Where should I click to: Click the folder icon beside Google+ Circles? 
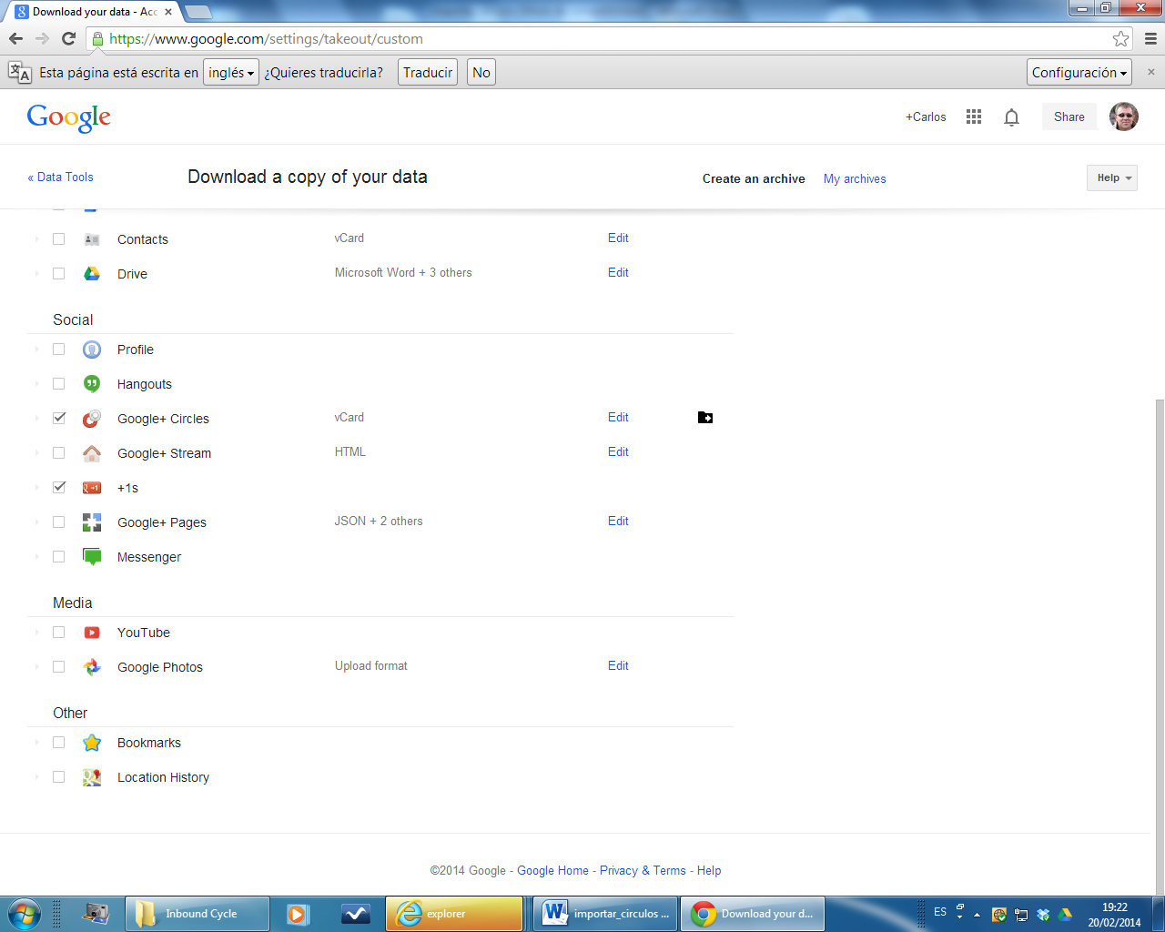click(x=705, y=418)
